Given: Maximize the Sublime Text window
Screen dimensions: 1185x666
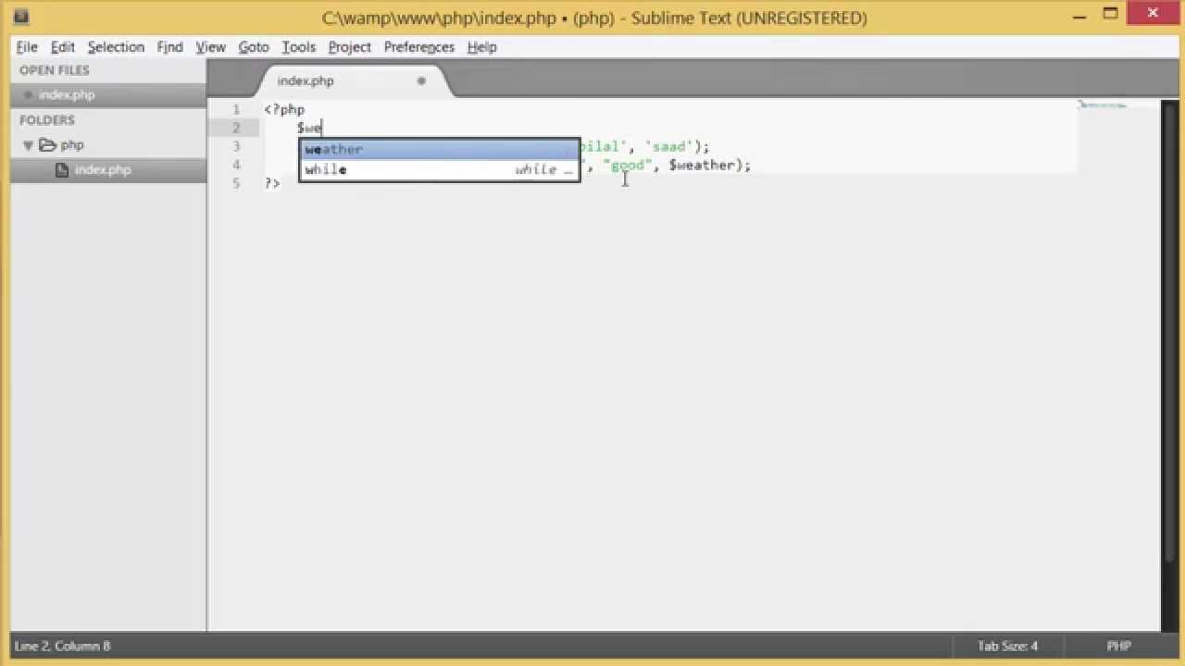Looking at the screenshot, I should point(1111,14).
